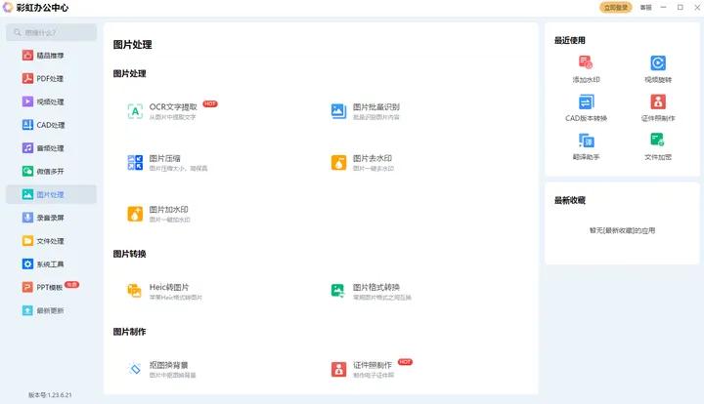Open 视频旋转 from recently used
The width and height of the screenshot is (704, 404).
(658, 69)
